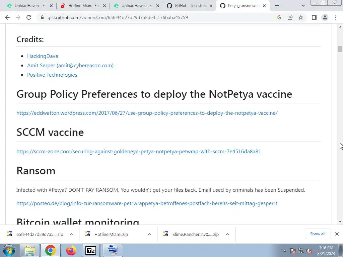
Task: Close the GitHub leo-stone tab
Action: coord(211,6)
